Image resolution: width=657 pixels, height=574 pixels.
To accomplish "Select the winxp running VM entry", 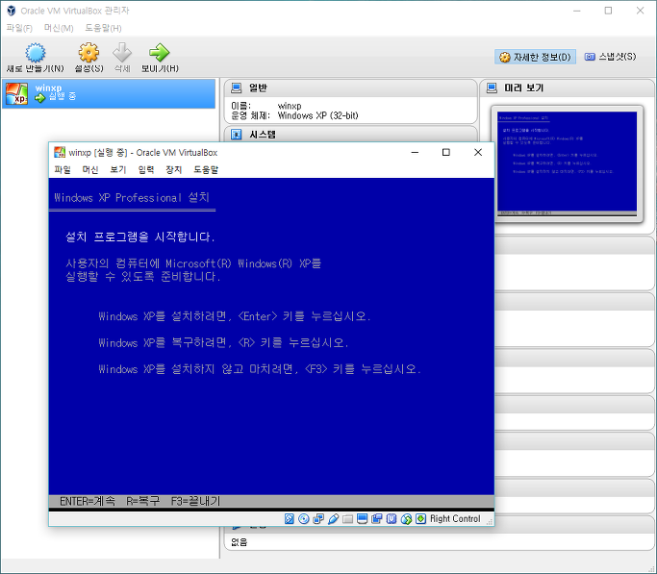I will 109,93.
